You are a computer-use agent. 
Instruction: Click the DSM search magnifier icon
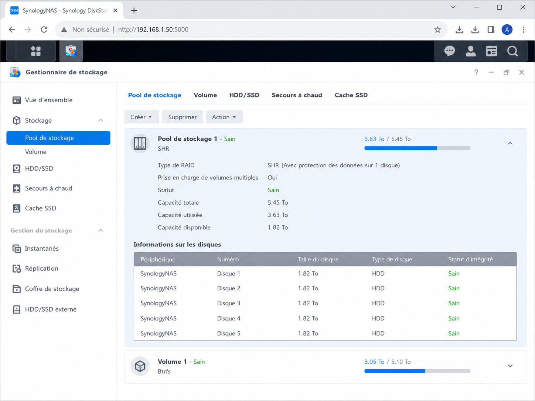click(512, 51)
